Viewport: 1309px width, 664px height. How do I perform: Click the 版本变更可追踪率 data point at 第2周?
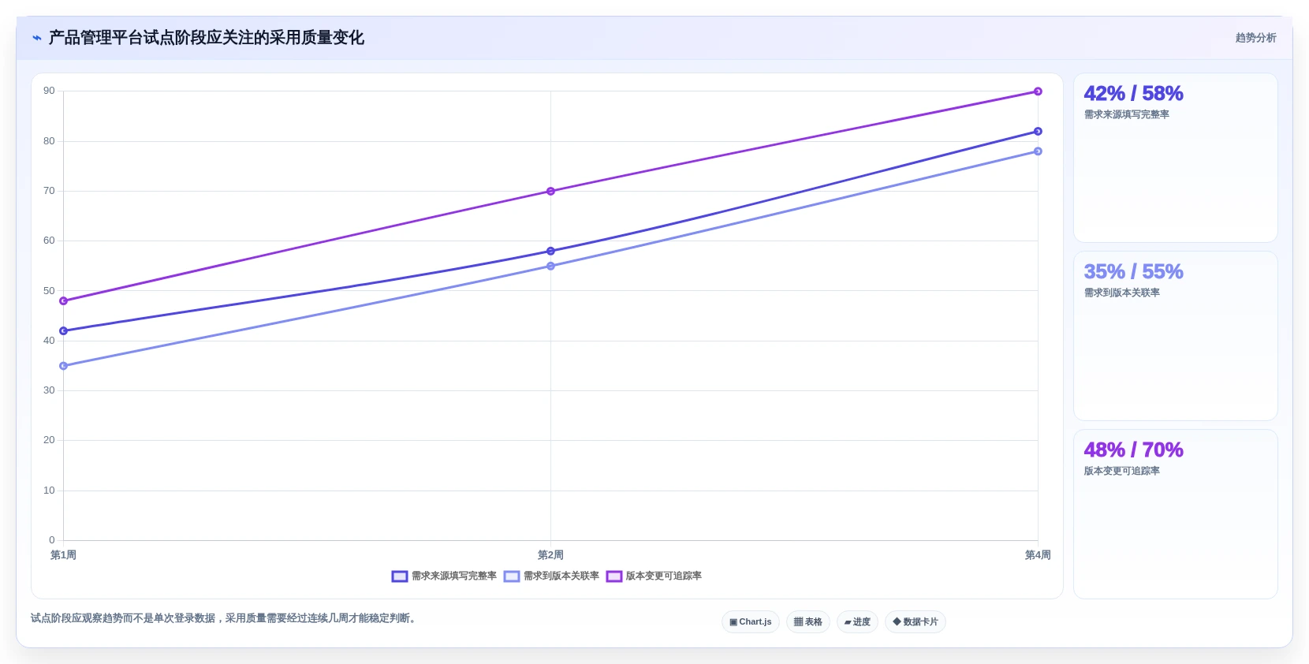[550, 191]
